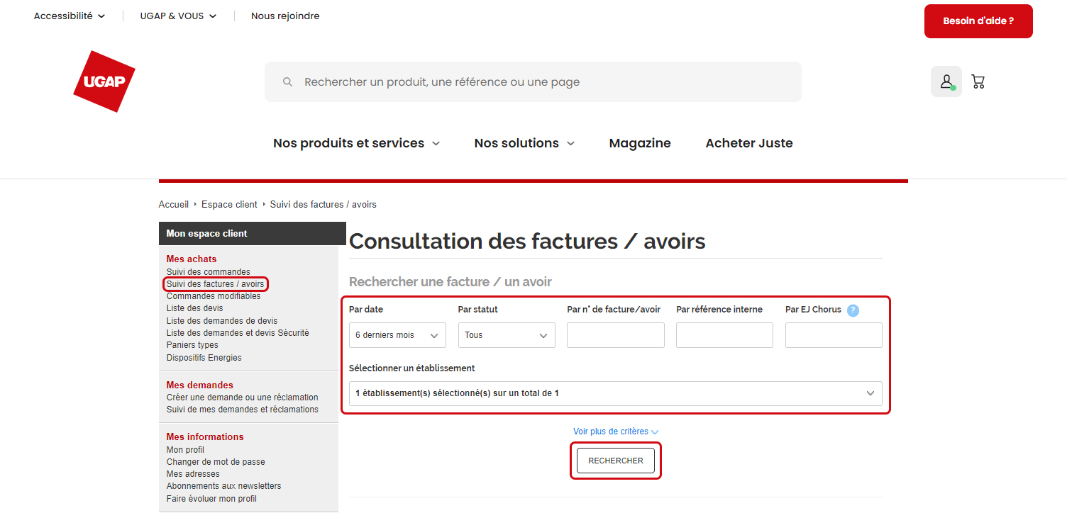Click the search magnifier icon

(x=287, y=82)
